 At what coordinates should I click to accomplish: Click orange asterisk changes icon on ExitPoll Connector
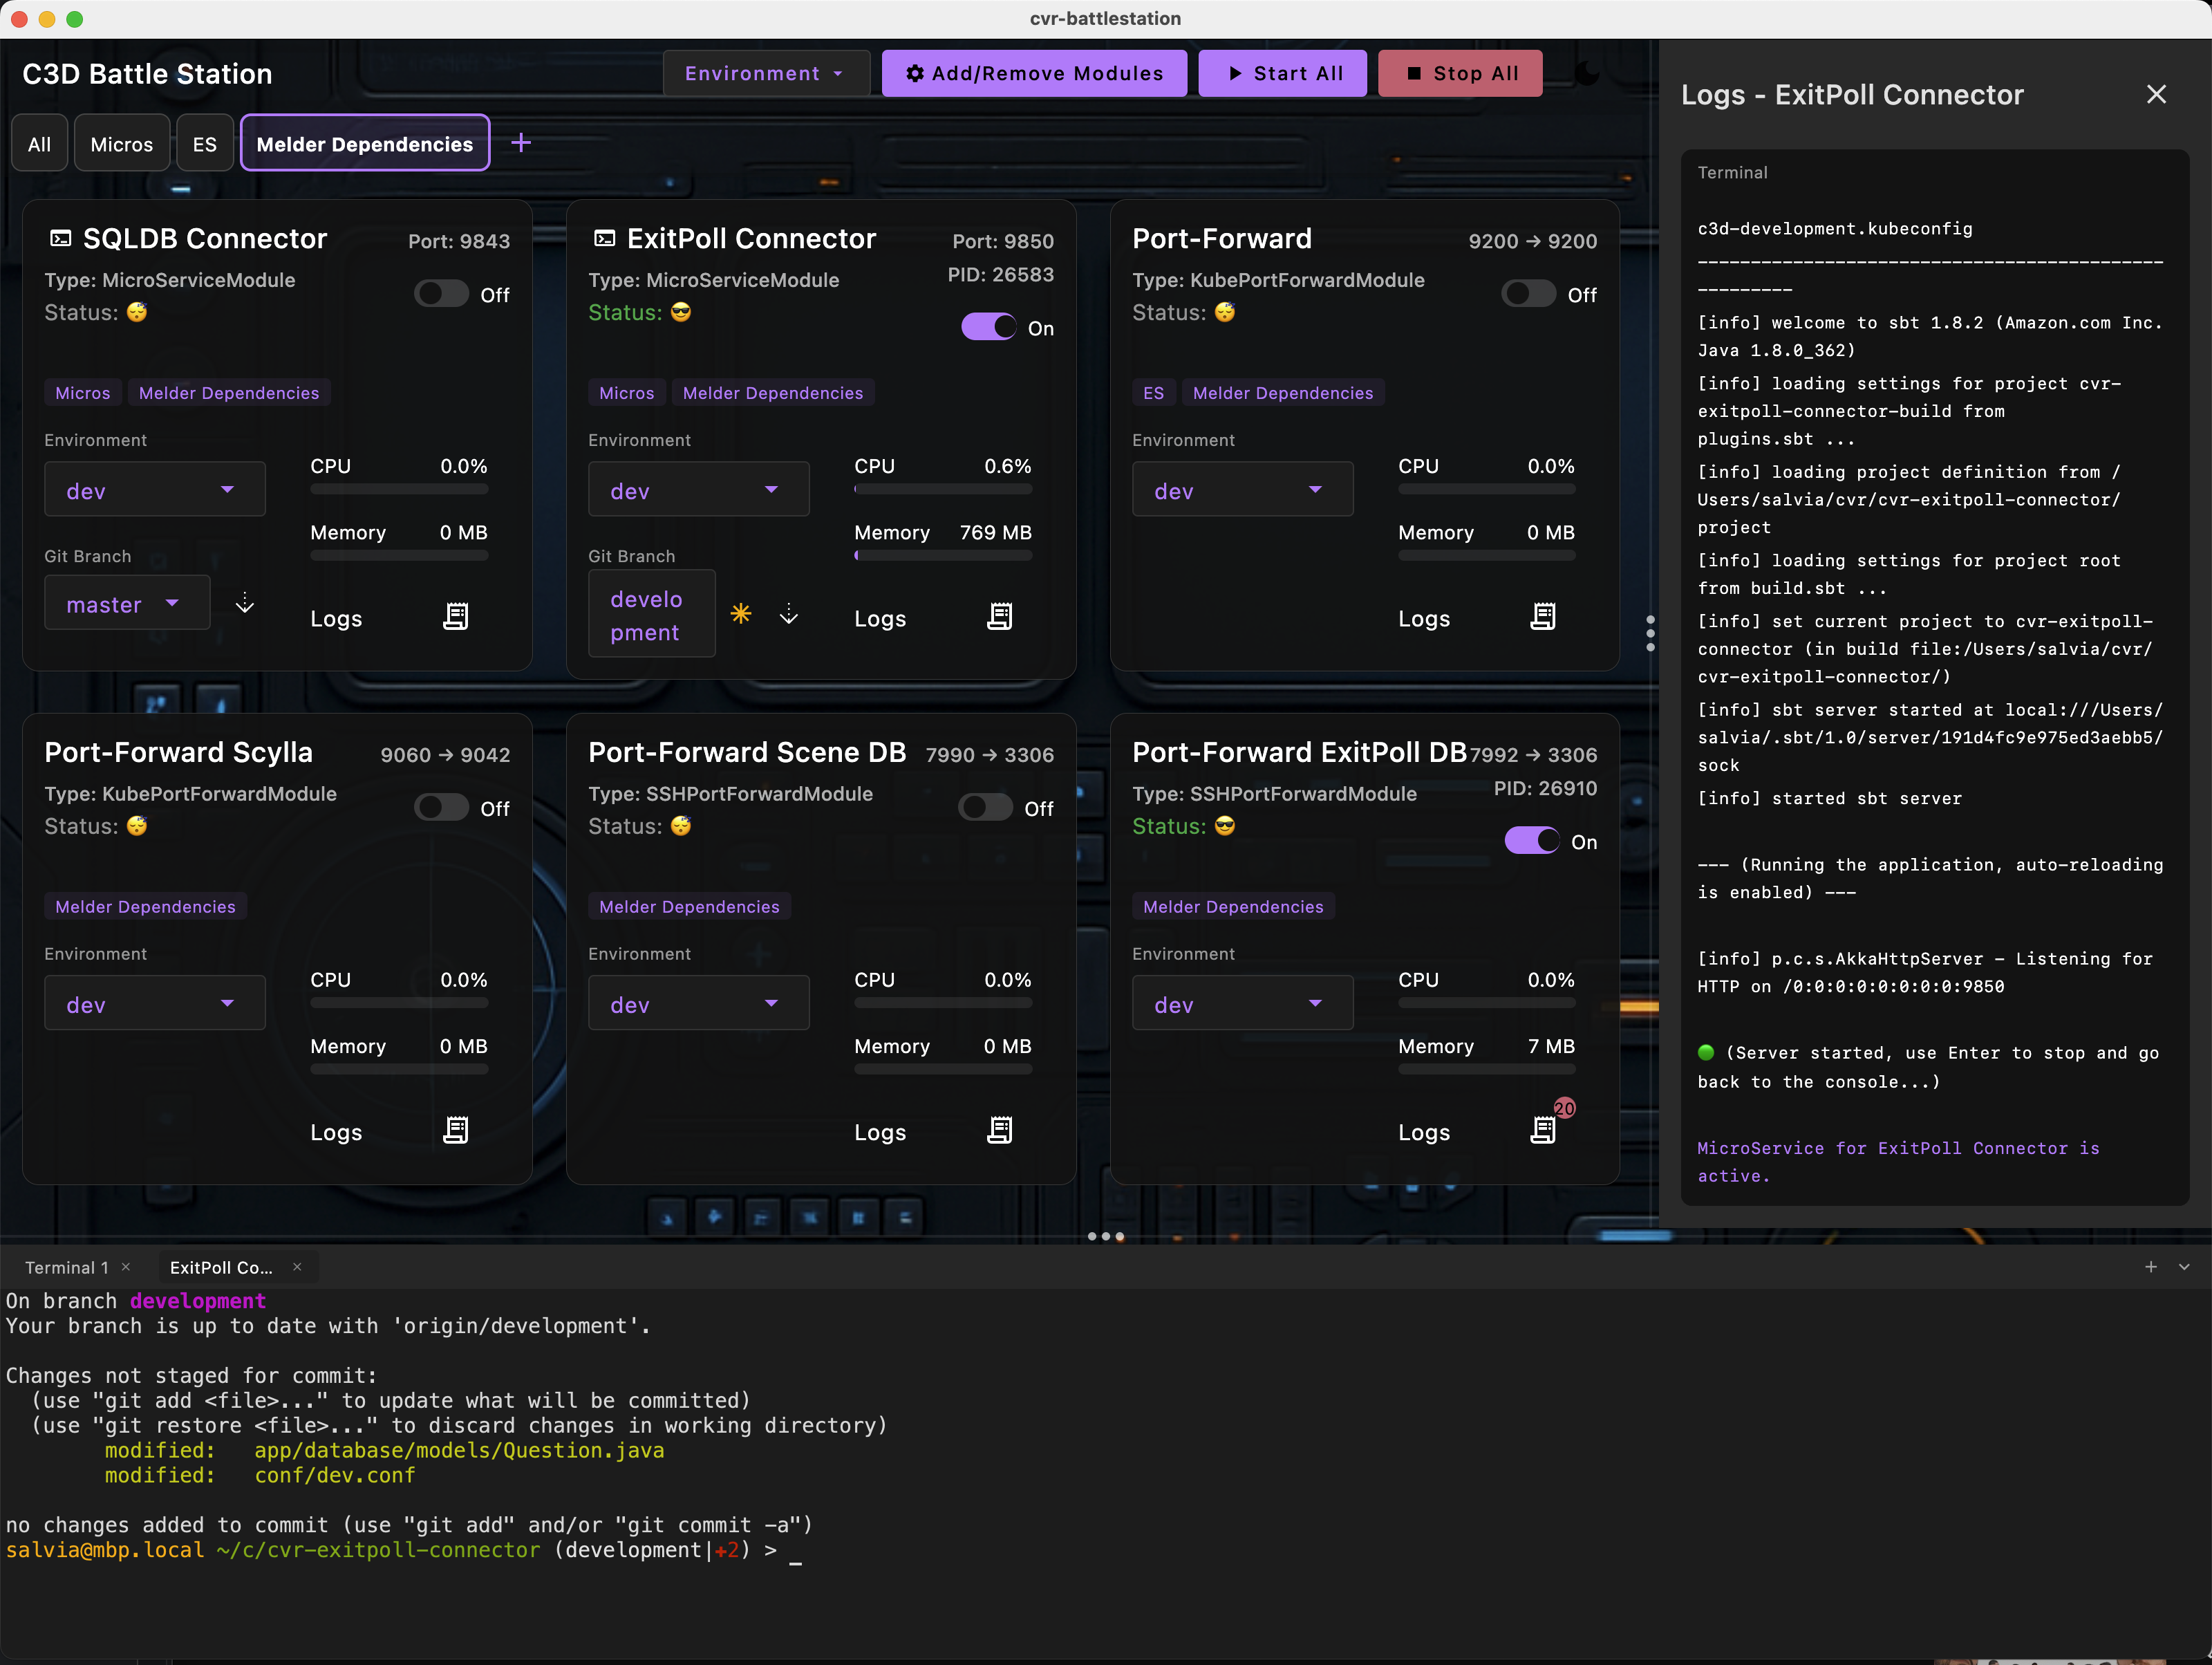pos(741,614)
